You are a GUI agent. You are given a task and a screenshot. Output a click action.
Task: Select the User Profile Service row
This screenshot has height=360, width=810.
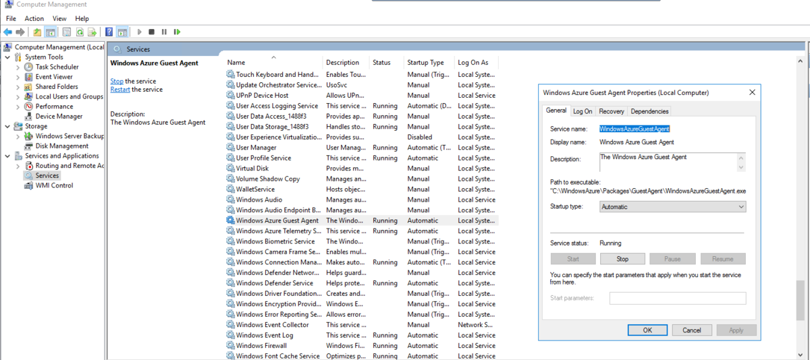coord(362,158)
